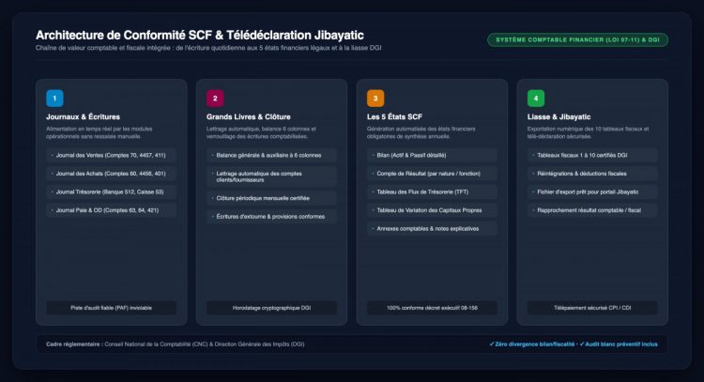Click Horodatage cryptographique DGI footer
The width and height of the screenshot is (704, 382).
click(x=271, y=308)
